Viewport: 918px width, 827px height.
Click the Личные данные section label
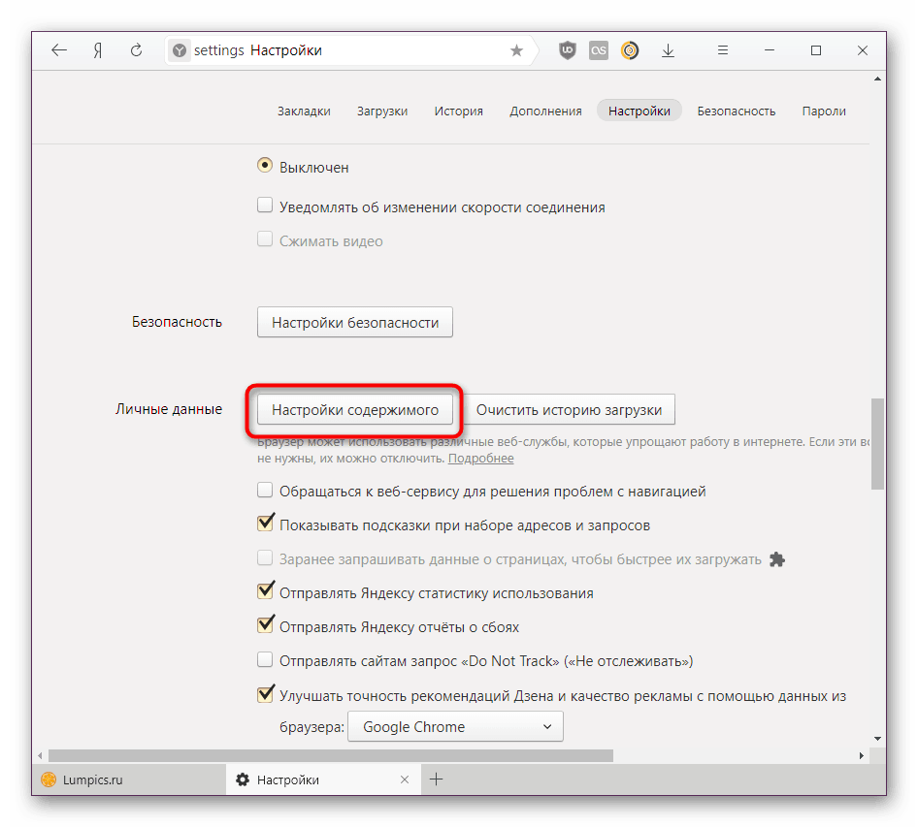tap(169, 409)
